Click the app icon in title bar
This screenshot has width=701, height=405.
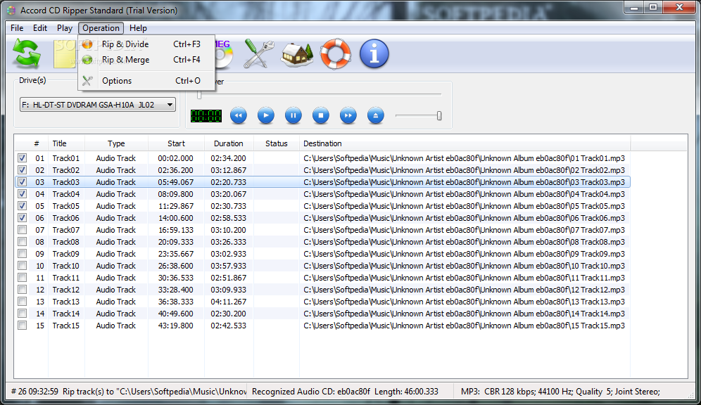click(x=11, y=11)
